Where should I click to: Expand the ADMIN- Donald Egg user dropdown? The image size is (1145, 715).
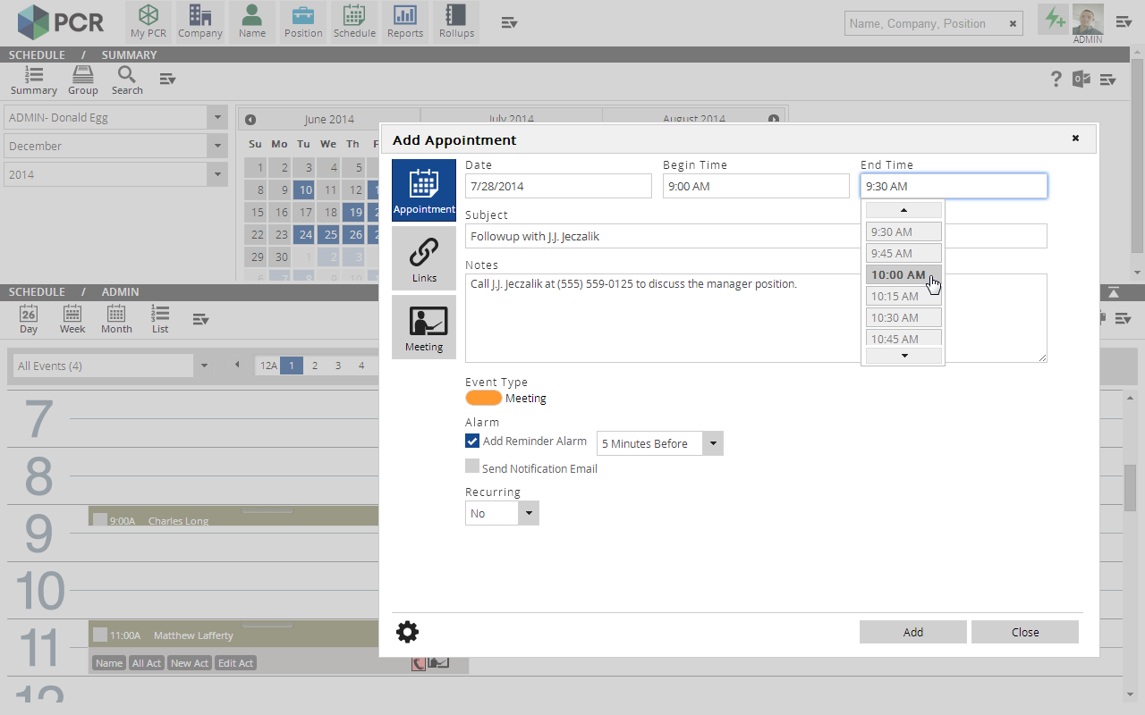pos(217,117)
